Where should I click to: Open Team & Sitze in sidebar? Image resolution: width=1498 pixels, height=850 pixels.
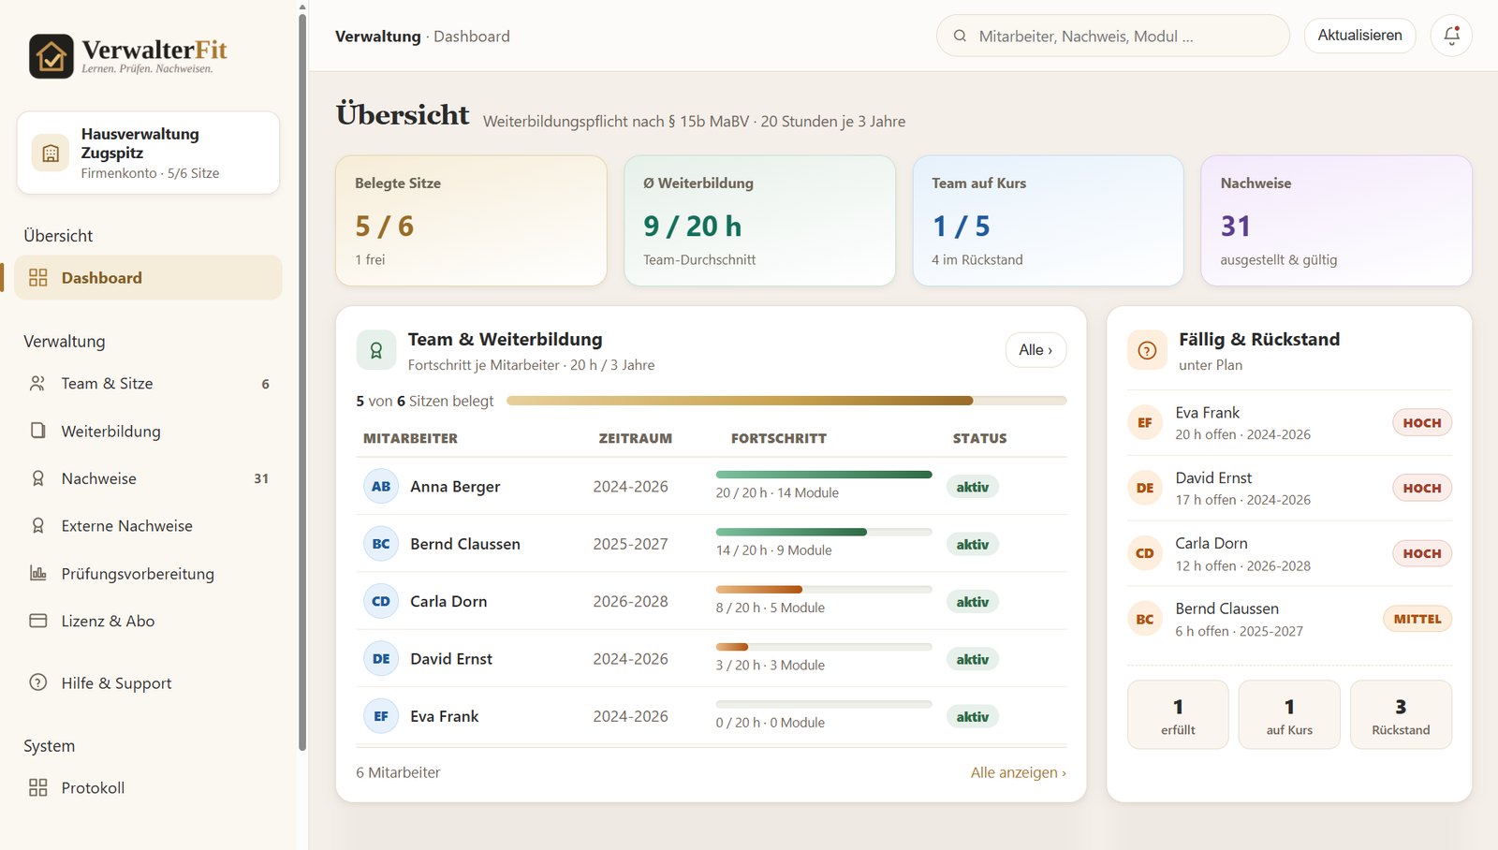pos(148,384)
